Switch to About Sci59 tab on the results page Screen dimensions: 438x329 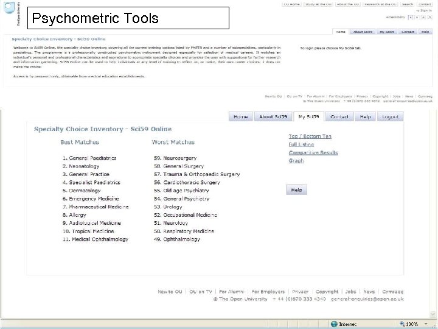click(x=273, y=116)
